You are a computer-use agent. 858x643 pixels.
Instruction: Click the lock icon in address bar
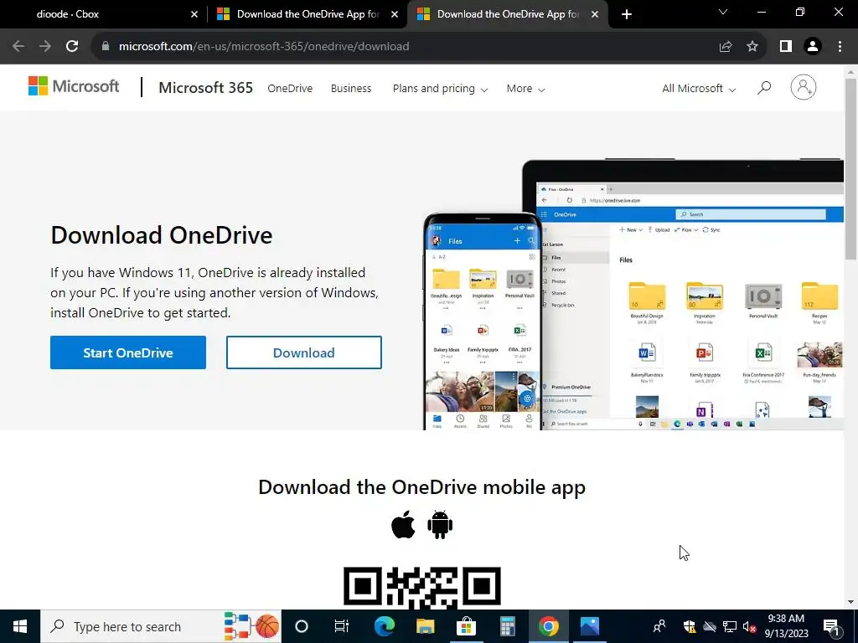tap(106, 47)
